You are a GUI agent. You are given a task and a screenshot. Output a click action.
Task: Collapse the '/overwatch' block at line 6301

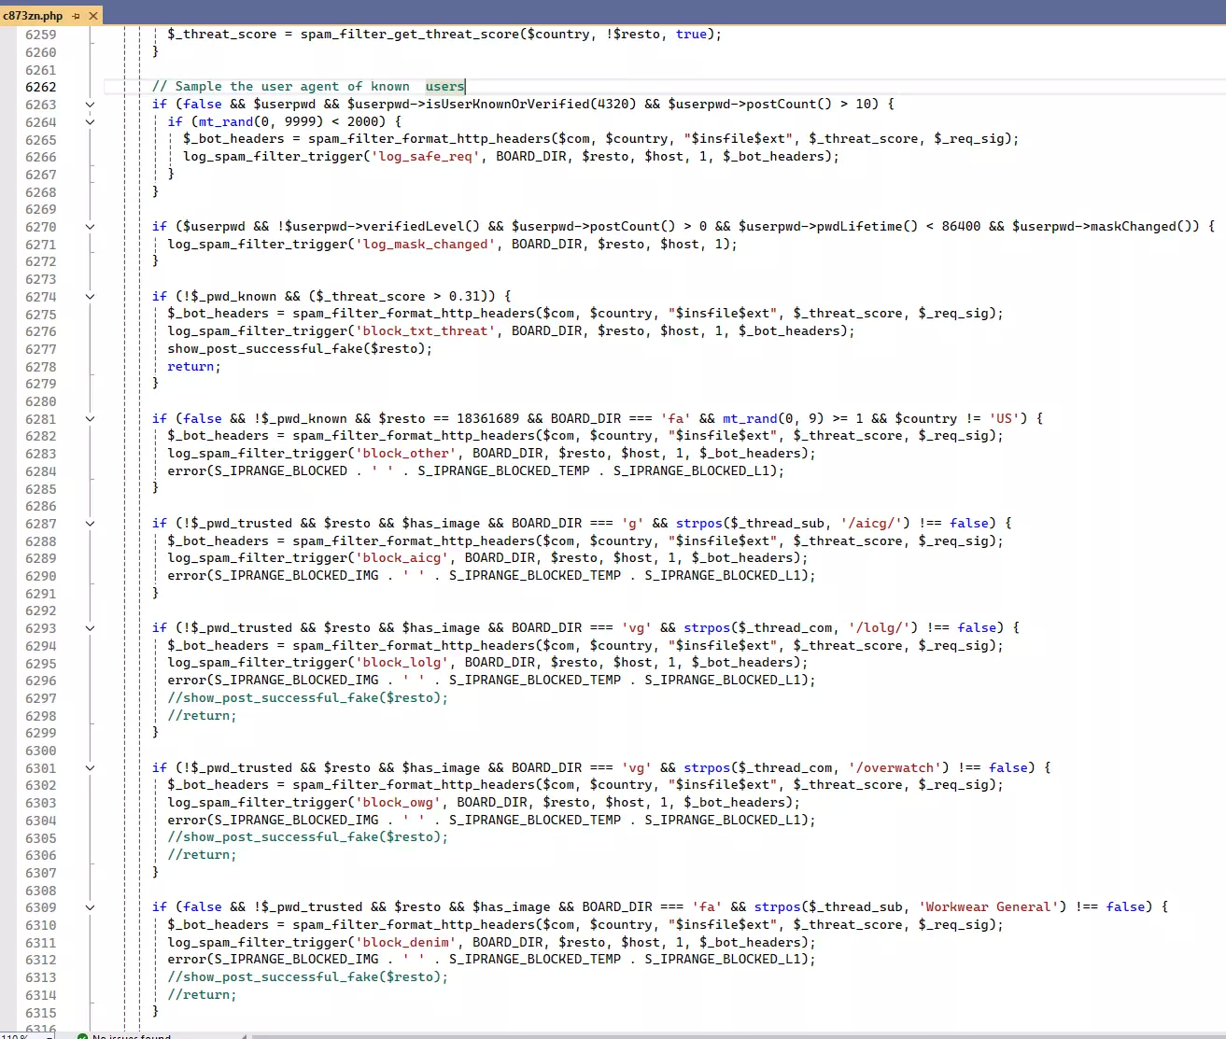click(x=90, y=768)
